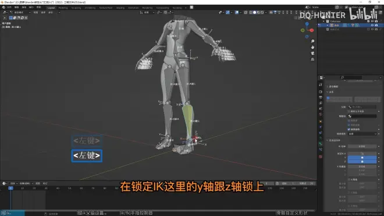Select solid viewport shading sphere icon
Viewport: 384px width, 216px height.
click(x=255, y=12)
